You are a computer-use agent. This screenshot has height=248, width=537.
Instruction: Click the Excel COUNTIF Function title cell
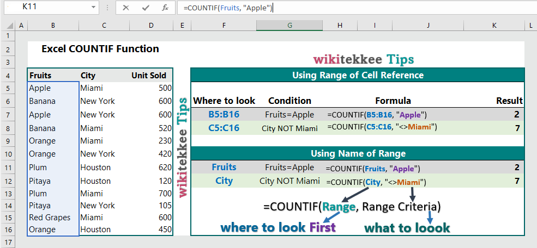tap(100, 49)
